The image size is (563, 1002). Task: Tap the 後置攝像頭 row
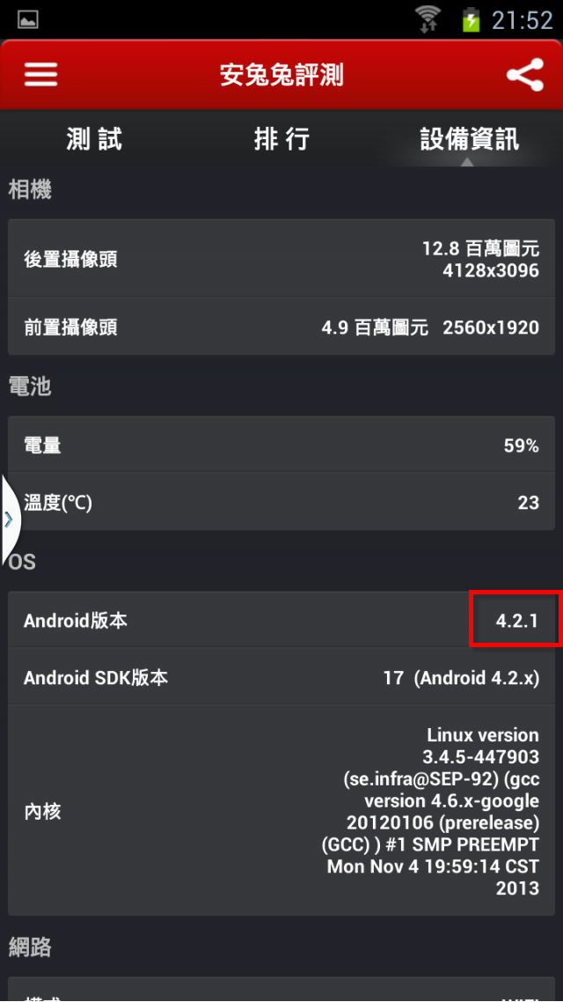click(281, 259)
